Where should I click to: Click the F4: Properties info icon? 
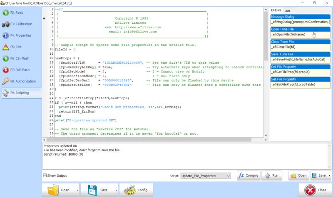point(6,35)
